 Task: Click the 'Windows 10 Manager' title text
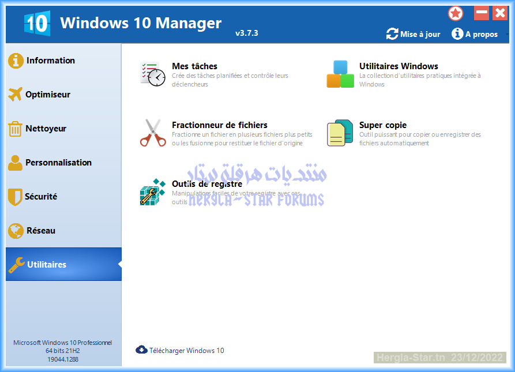[141, 23]
